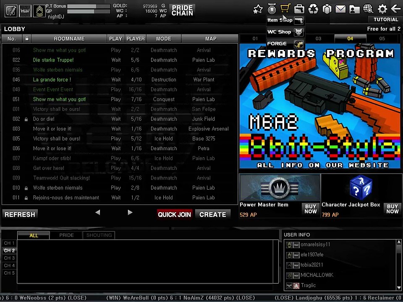Click the globe search icon

coord(368,9)
